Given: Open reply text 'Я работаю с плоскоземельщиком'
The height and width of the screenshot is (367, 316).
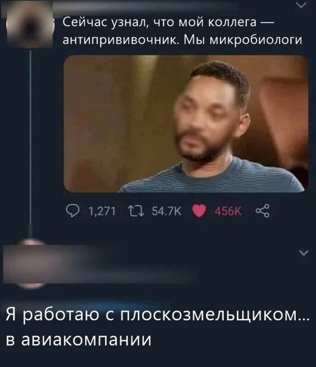Looking at the screenshot, I should 157,317.
